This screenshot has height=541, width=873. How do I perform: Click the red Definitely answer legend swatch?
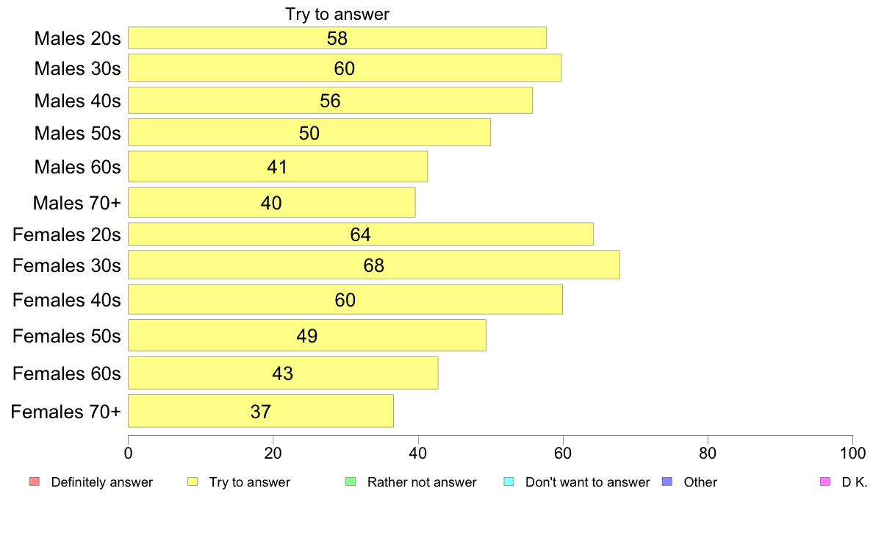click(35, 481)
